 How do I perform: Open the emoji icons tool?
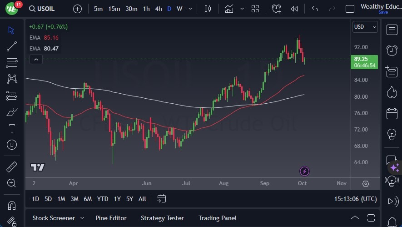tap(12, 145)
